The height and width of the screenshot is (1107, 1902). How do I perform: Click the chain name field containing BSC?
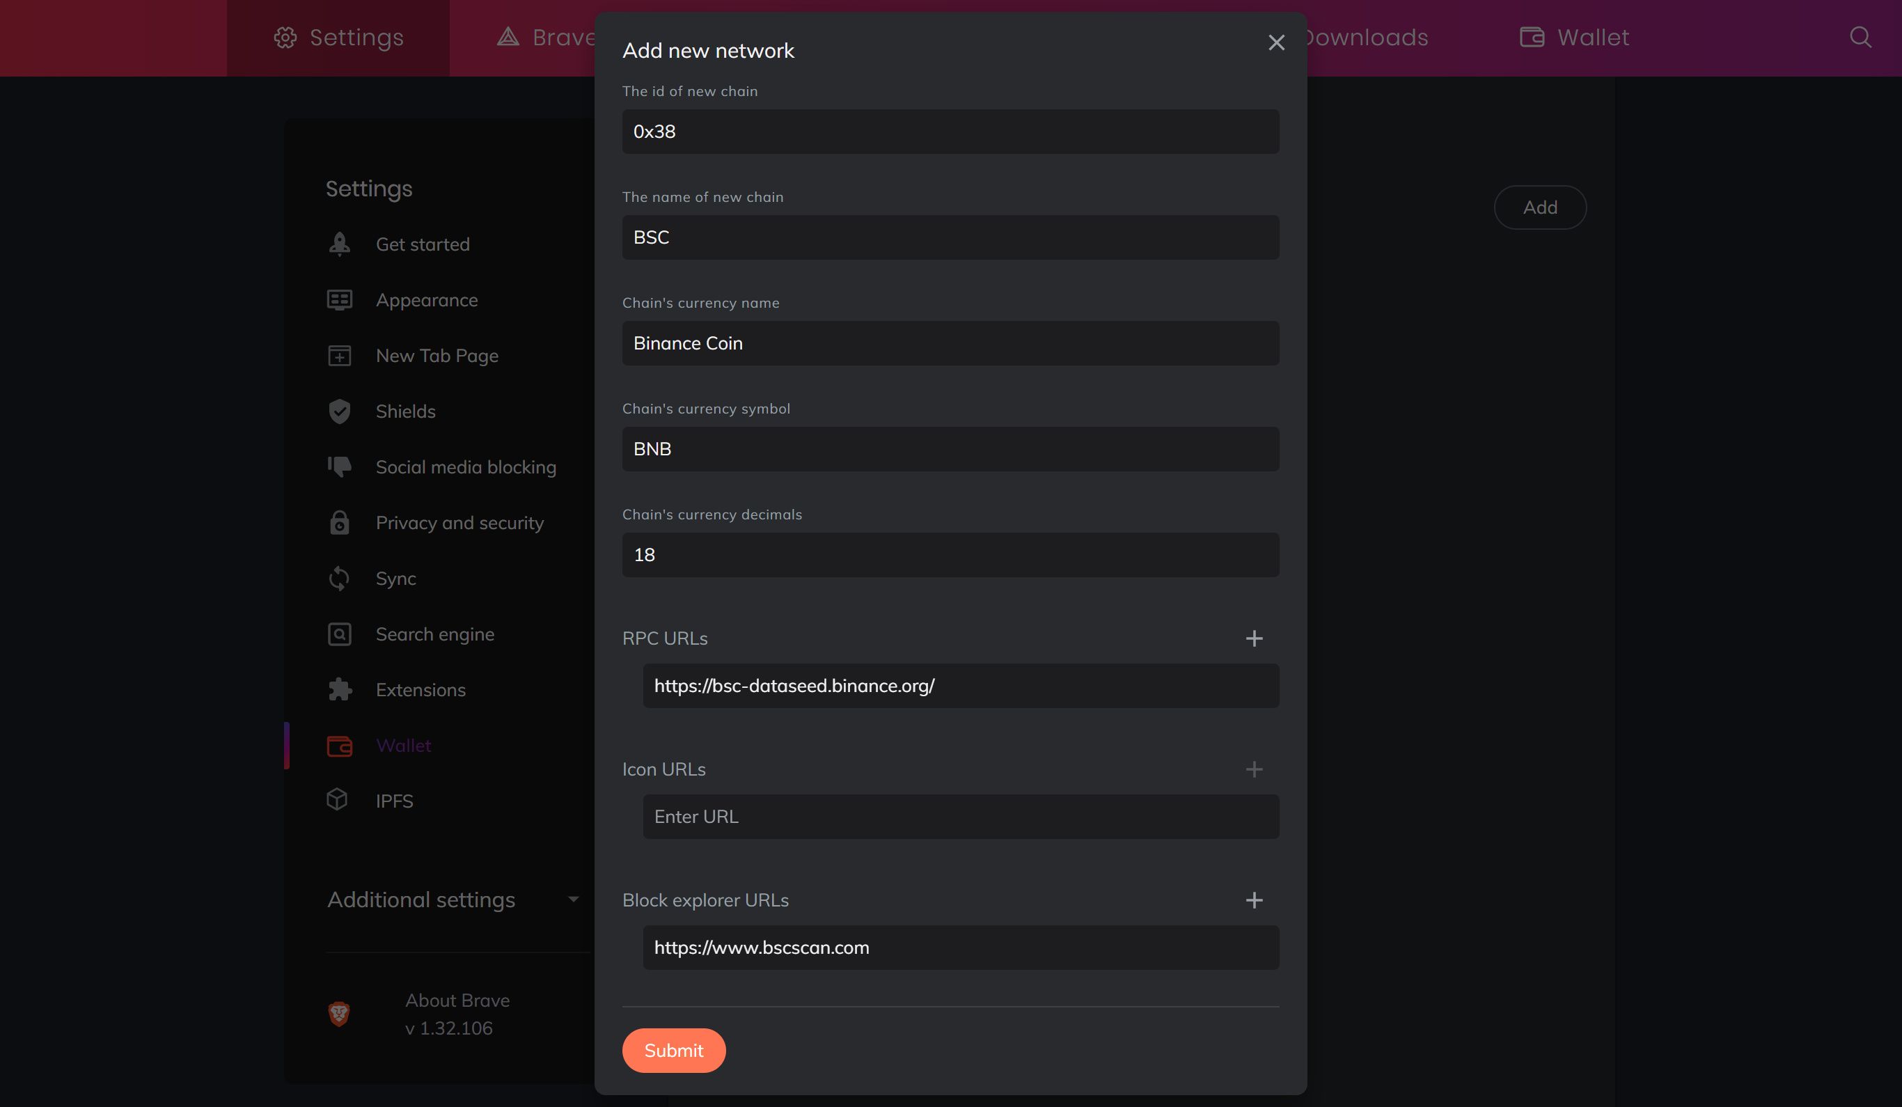point(950,237)
